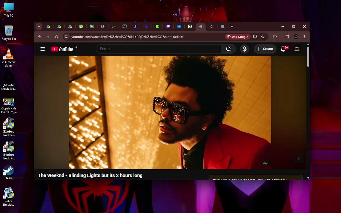Open the YouTube account avatar menu
Screen dimensions: 341x213
[x=297, y=49]
